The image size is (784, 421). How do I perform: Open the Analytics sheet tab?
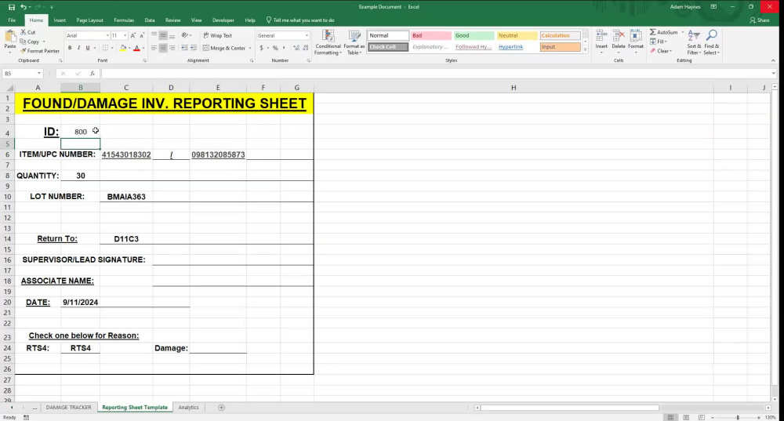pos(188,408)
